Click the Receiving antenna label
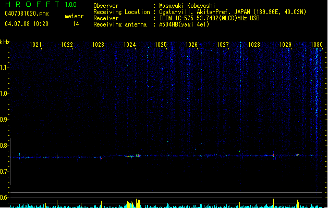This screenshot has height=208, width=328. [x=120, y=24]
